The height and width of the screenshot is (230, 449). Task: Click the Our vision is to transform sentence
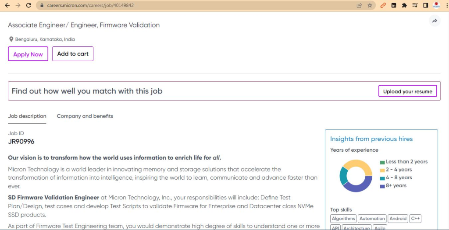point(114,158)
